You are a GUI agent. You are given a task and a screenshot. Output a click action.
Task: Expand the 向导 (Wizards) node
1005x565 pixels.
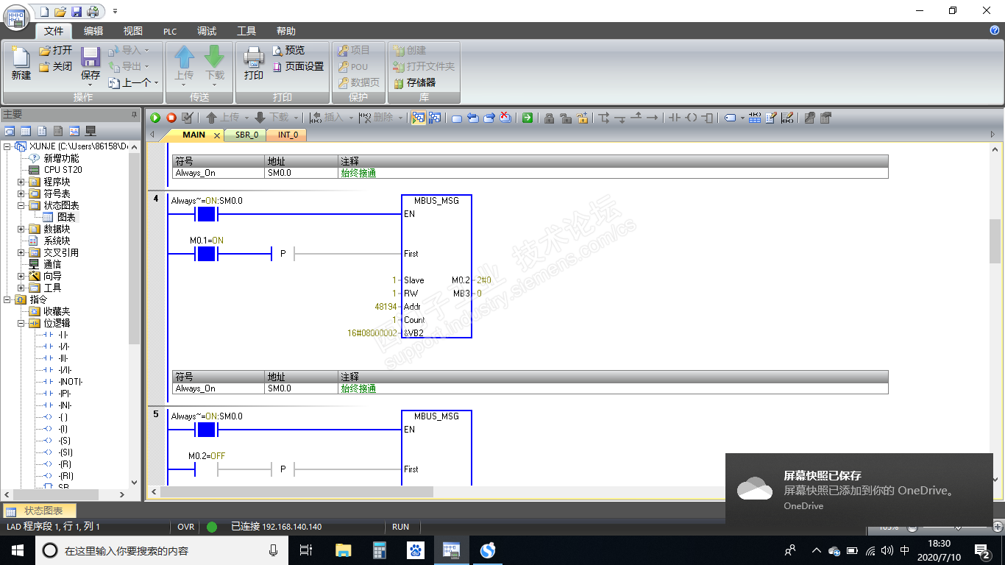pos(21,276)
